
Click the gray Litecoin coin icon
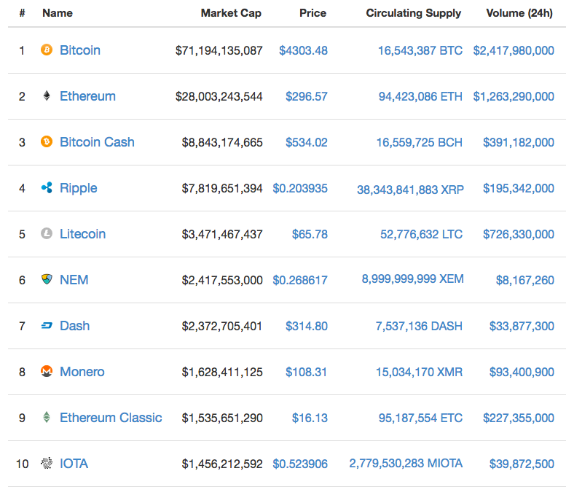point(47,233)
